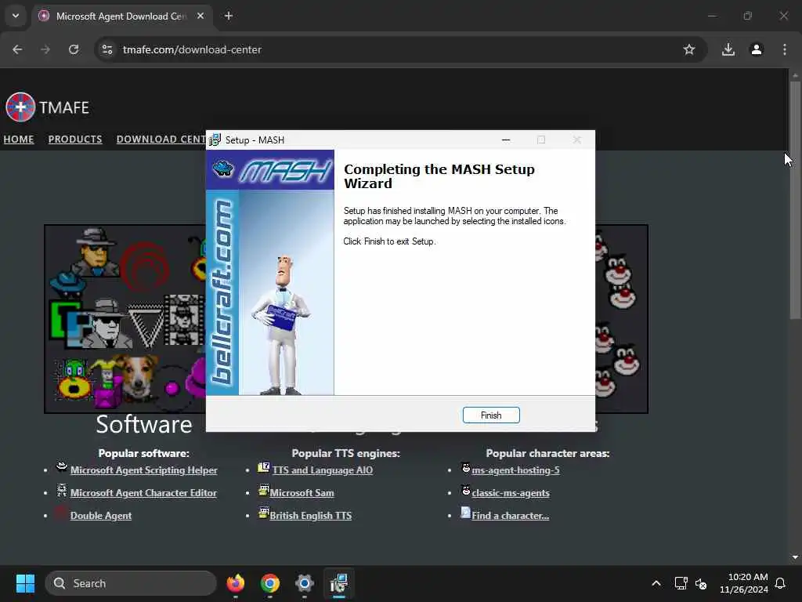802x602 pixels.
Task: Open Microsoft Sam link
Action: (302, 493)
